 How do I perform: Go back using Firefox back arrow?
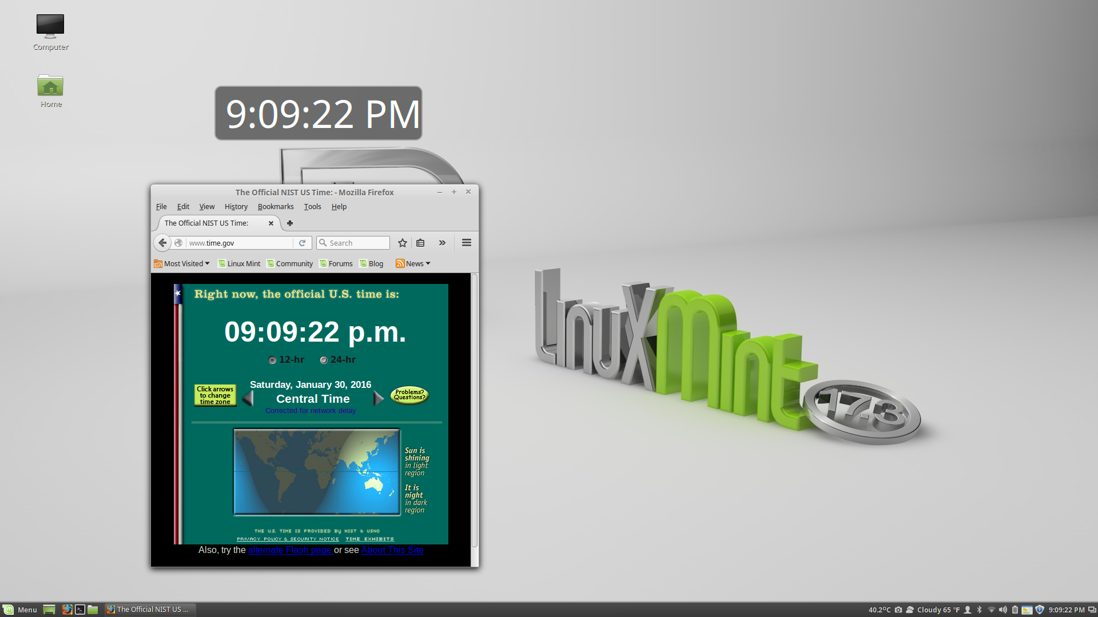click(x=162, y=243)
